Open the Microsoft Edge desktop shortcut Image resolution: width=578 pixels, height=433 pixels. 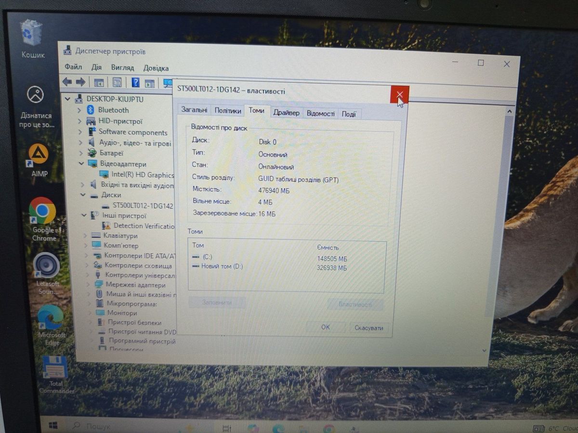[x=51, y=318]
